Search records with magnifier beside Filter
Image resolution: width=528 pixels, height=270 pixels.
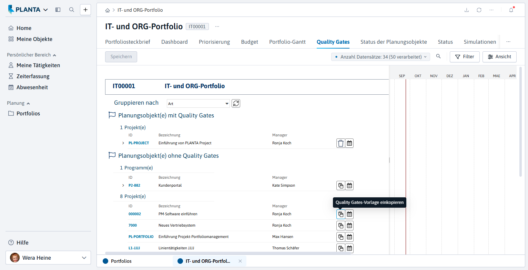(438, 56)
